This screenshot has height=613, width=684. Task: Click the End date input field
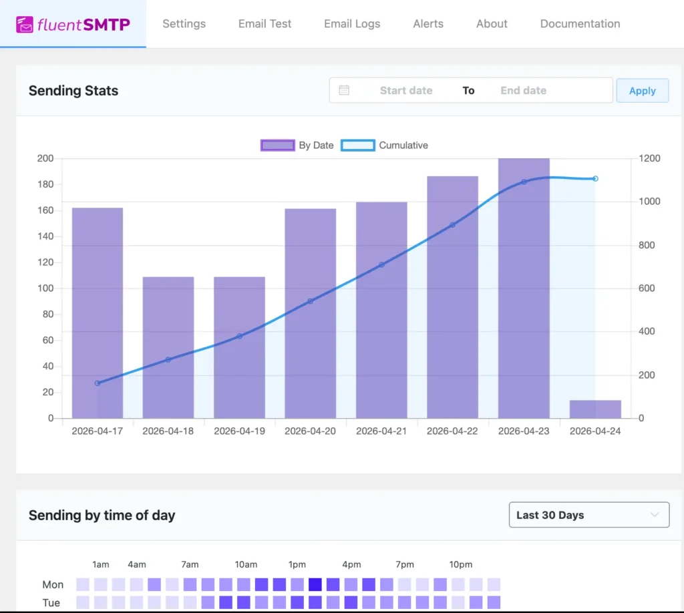click(x=523, y=90)
